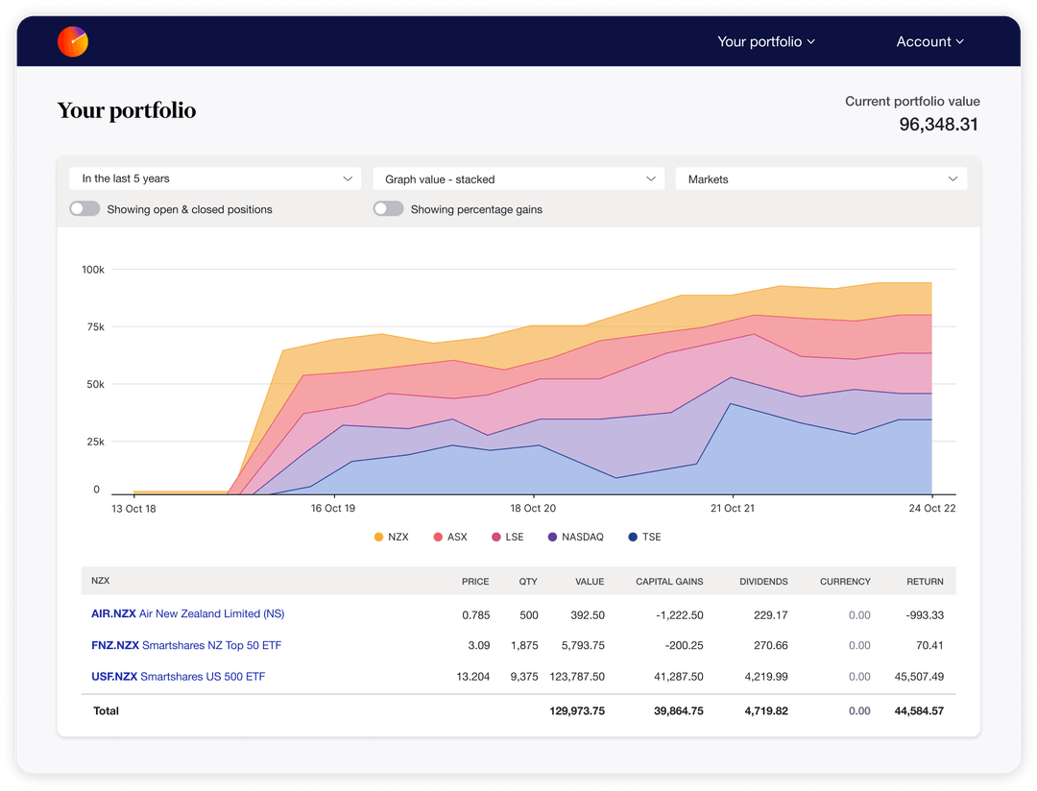The width and height of the screenshot is (1037, 791).
Task: Click the 50k y-axis label
Action: pos(95,384)
